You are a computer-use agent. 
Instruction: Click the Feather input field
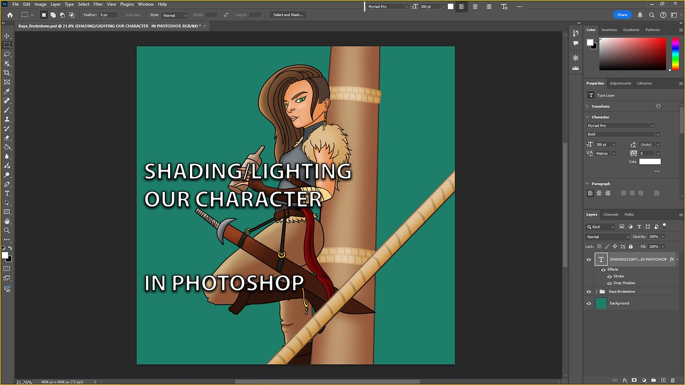[x=108, y=15]
